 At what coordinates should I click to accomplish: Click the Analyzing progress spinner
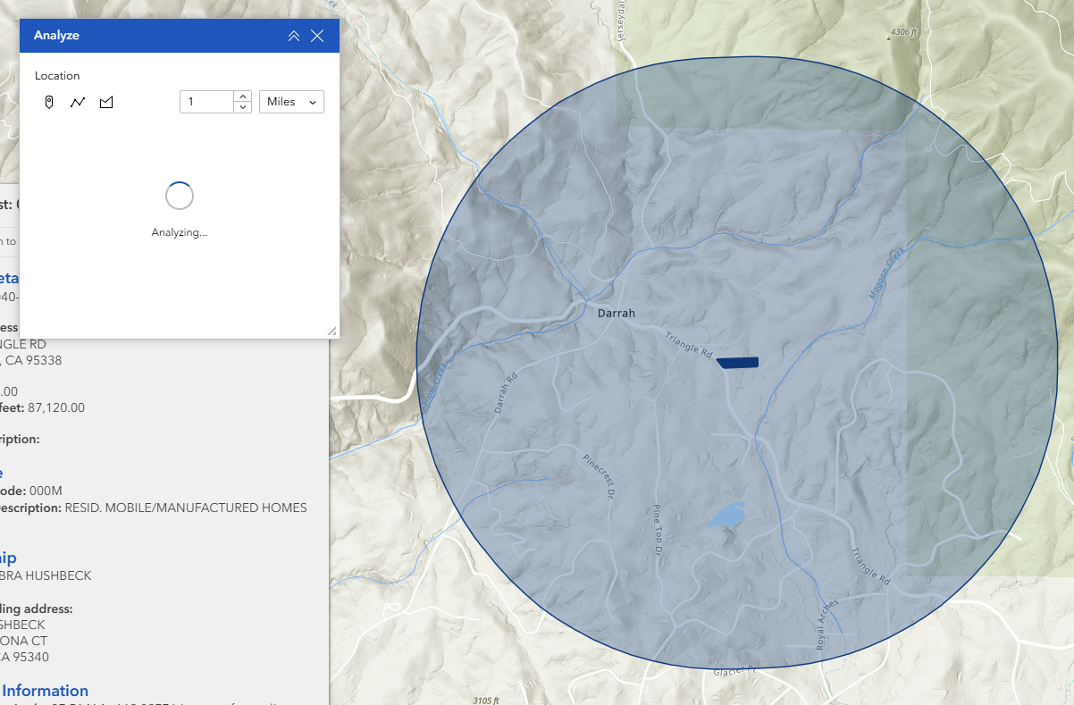[179, 195]
